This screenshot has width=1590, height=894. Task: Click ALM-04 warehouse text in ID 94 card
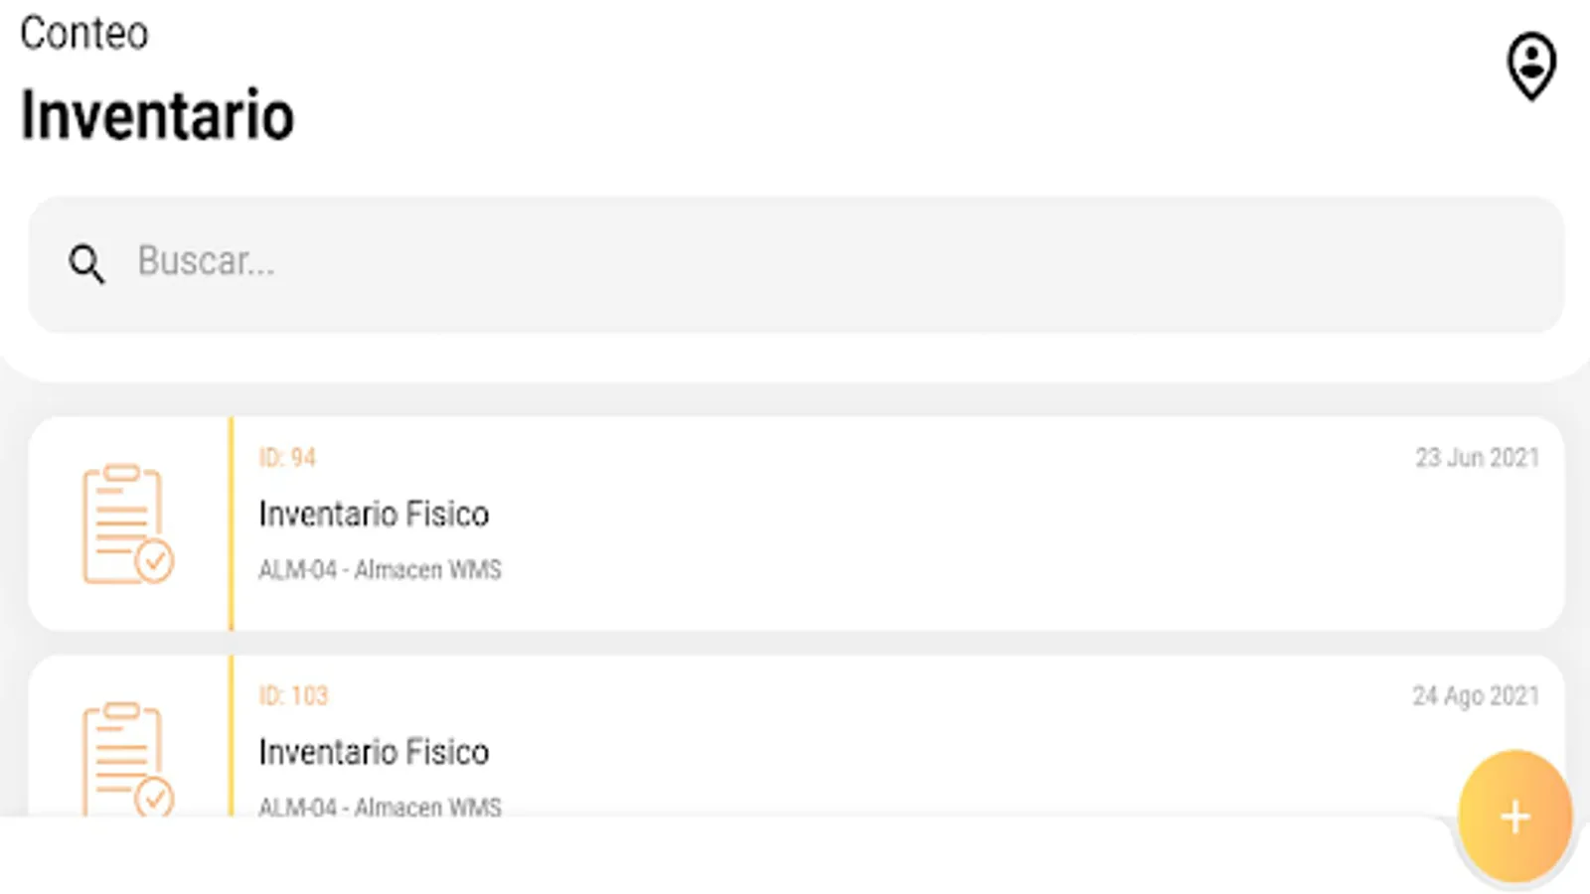click(x=380, y=570)
